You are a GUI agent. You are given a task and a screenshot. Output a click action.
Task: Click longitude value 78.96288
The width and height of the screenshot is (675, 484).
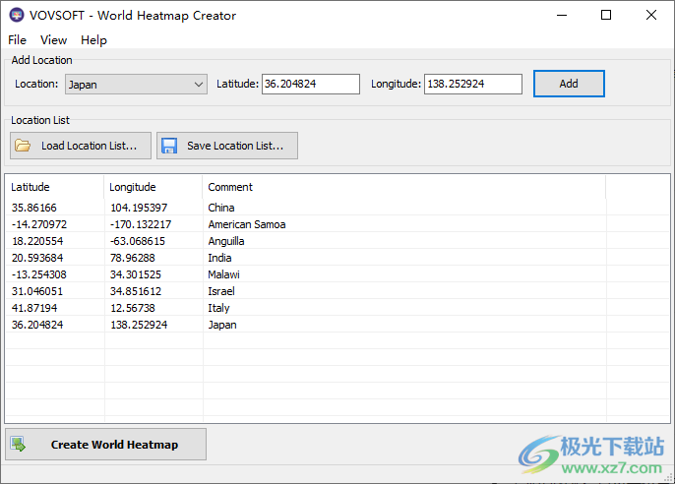pyautogui.click(x=133, y=258)
